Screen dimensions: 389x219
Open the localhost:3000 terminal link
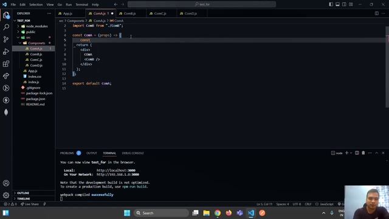(116, 170)
